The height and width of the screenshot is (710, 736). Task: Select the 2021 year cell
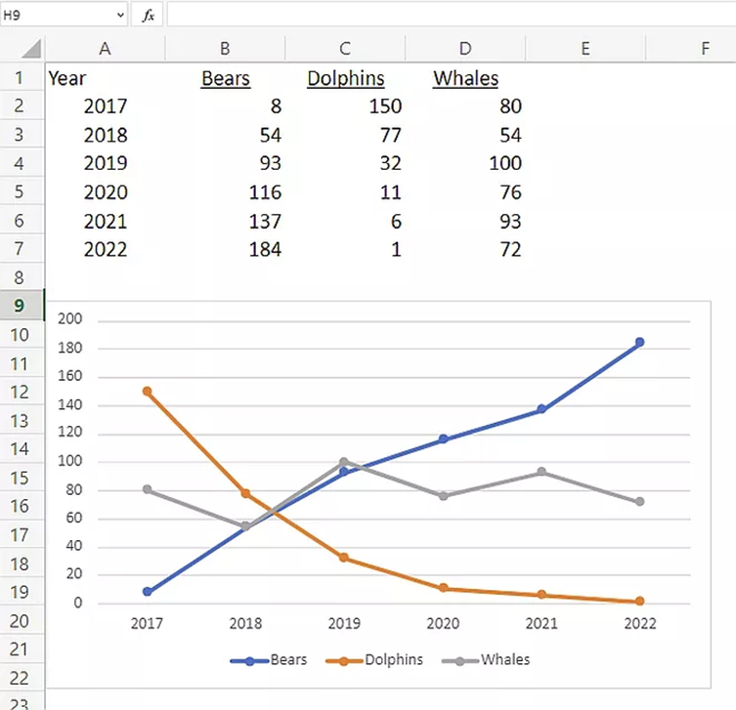(106, 221)
